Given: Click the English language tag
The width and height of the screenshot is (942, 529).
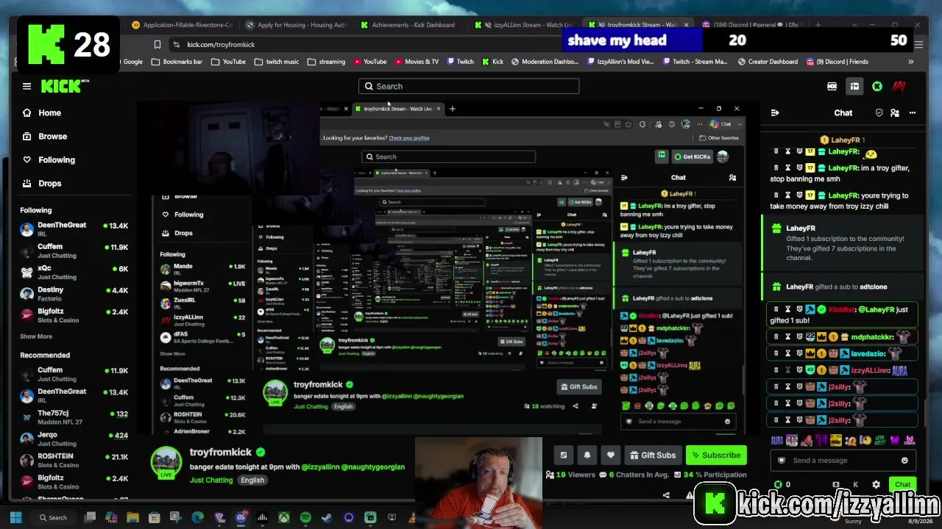Looking at the screenshot, I should [x=252, y=481].
